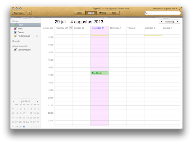
Task: Click the Google section header
Action: pyautogui.click(x=16, y=41)
